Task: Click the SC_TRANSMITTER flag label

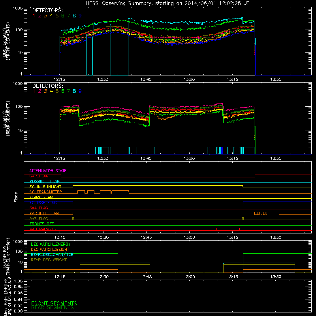Action: tap(46, 192)
